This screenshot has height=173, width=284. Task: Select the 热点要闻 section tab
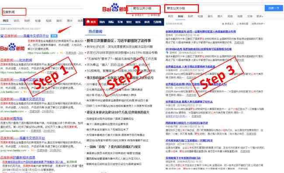[x=95, y=32]
